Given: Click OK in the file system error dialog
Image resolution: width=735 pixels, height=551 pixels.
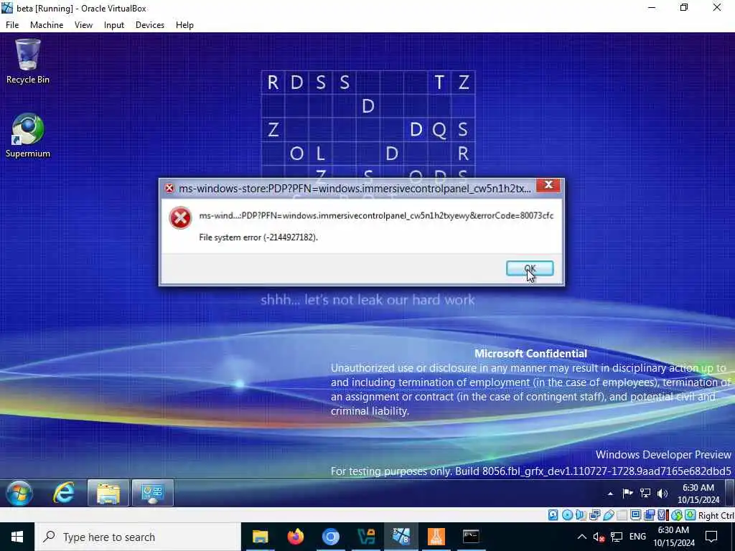Looking at the screenshot, I should click(x=530, y=268).
